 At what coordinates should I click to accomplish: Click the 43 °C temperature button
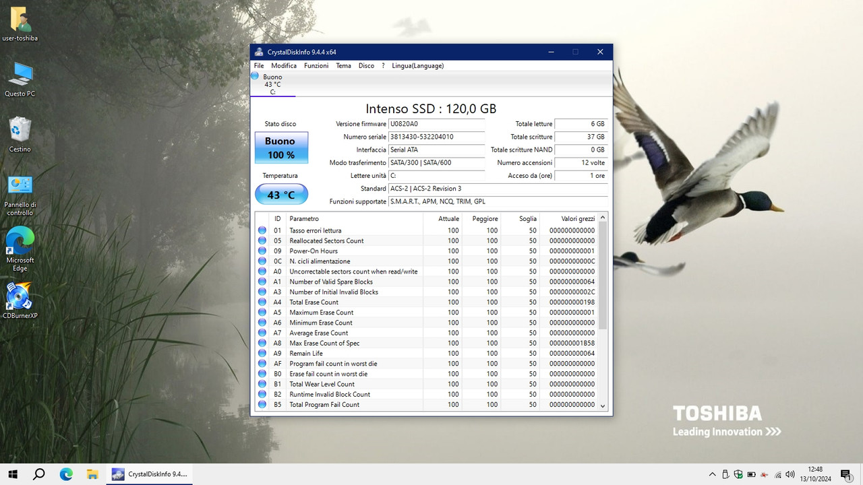tap(281, 195)
